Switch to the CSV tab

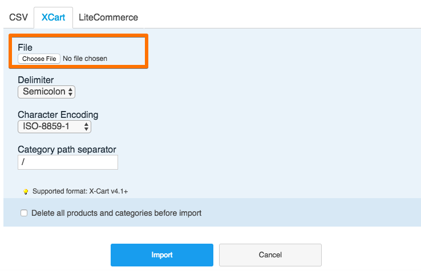[x=18, y=17]
